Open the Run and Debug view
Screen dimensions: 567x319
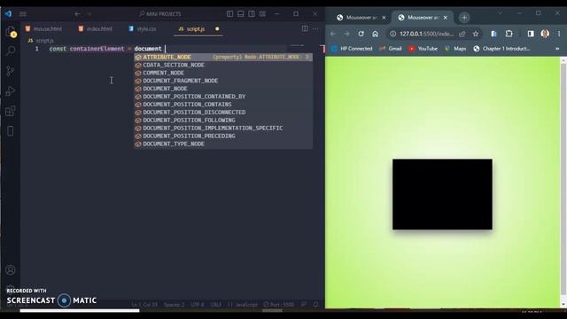click(11, 90)
